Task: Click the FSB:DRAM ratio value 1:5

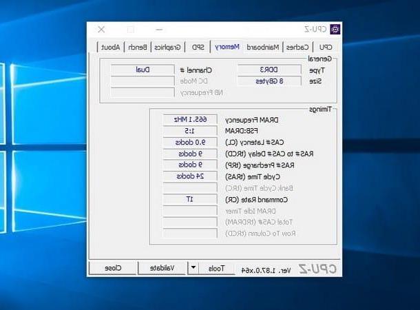Action: (190, 131)
